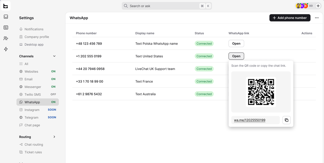The image size is (324, 163).
Task: Click the 99 count next to avatars
Action: (311, 6)
